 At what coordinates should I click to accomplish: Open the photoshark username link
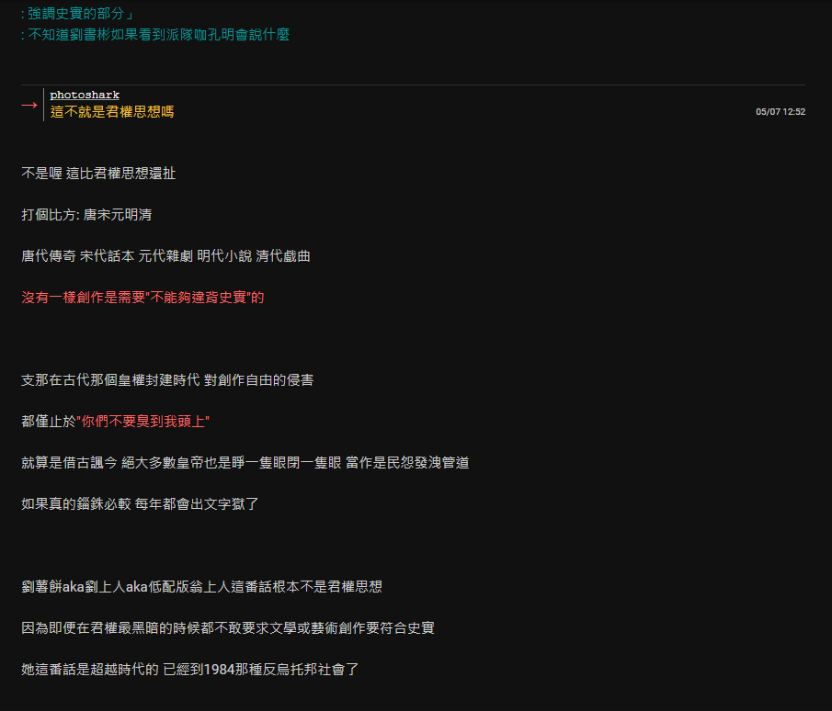pyautogui.click(x=85, y=95)
